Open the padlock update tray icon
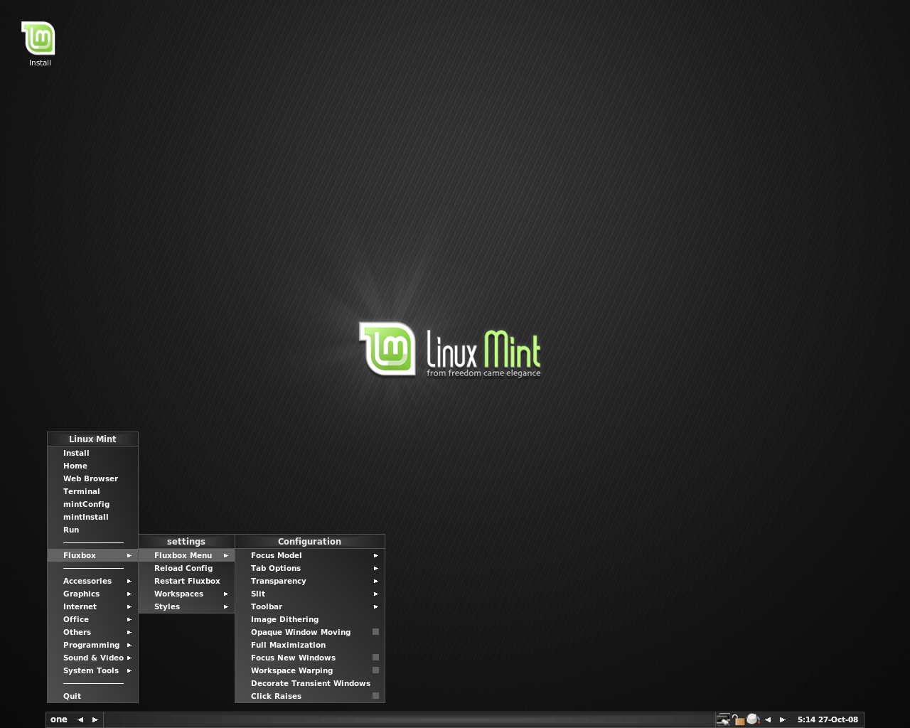This screenshot has height=728, width=910. pos(738,719)
